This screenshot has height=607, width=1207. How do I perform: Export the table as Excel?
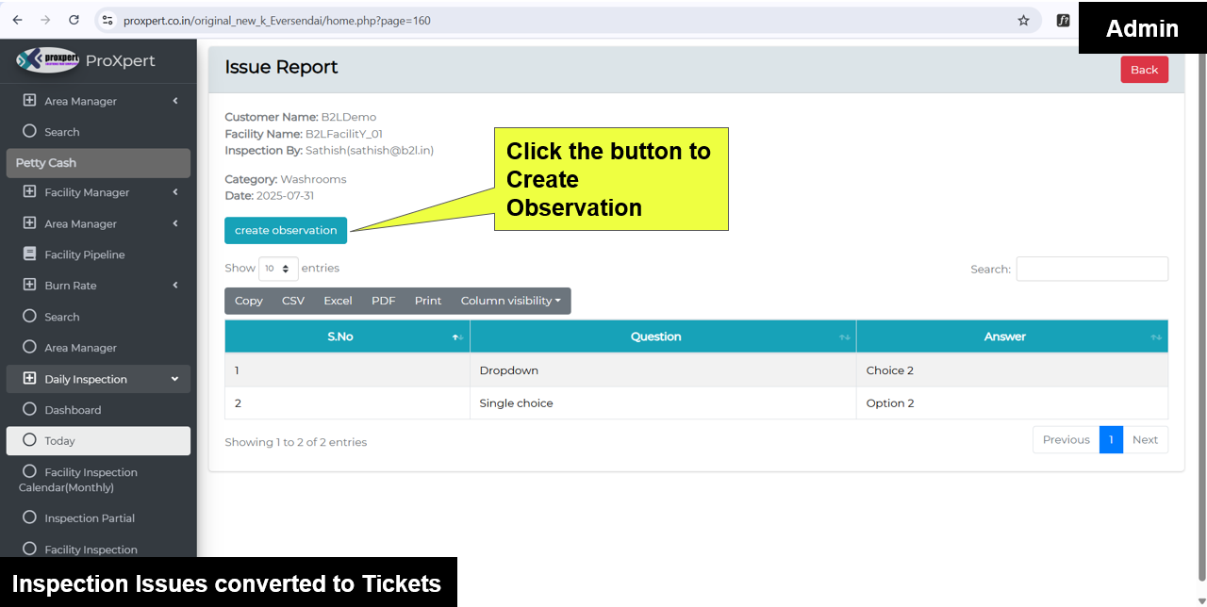pos(338,301)
